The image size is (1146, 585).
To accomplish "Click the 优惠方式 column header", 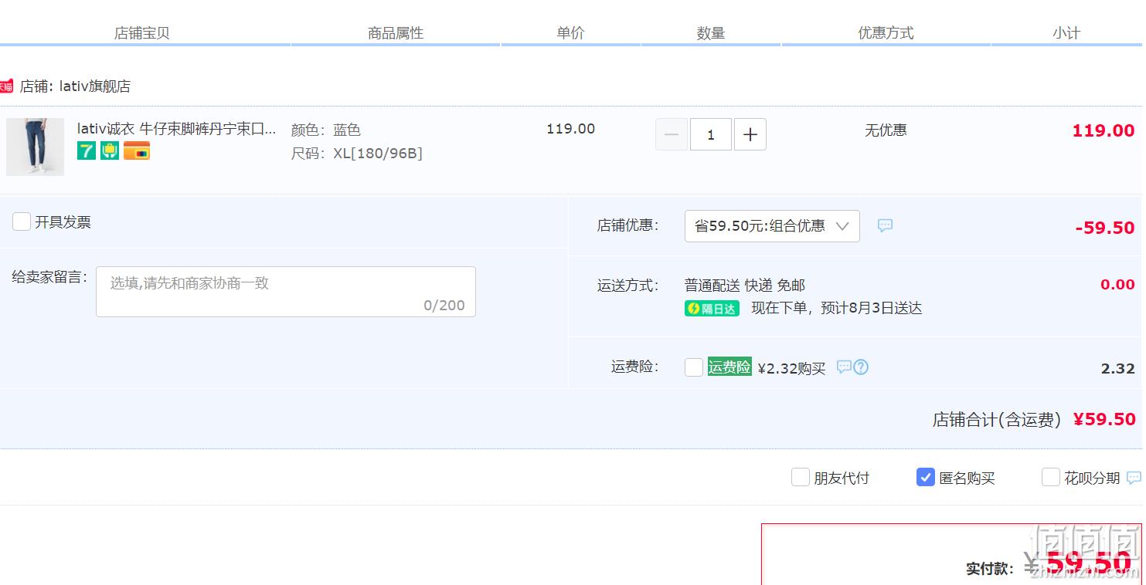I will coord(886,32).
